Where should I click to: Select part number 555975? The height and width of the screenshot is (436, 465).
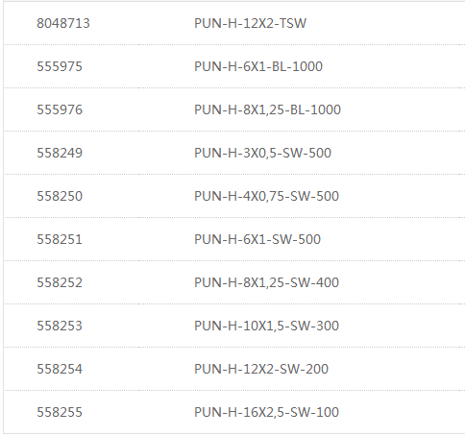click(x=60, y=66)
